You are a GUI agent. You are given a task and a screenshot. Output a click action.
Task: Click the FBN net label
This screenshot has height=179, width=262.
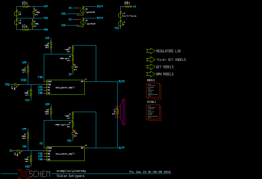click(x=40, y=77)
